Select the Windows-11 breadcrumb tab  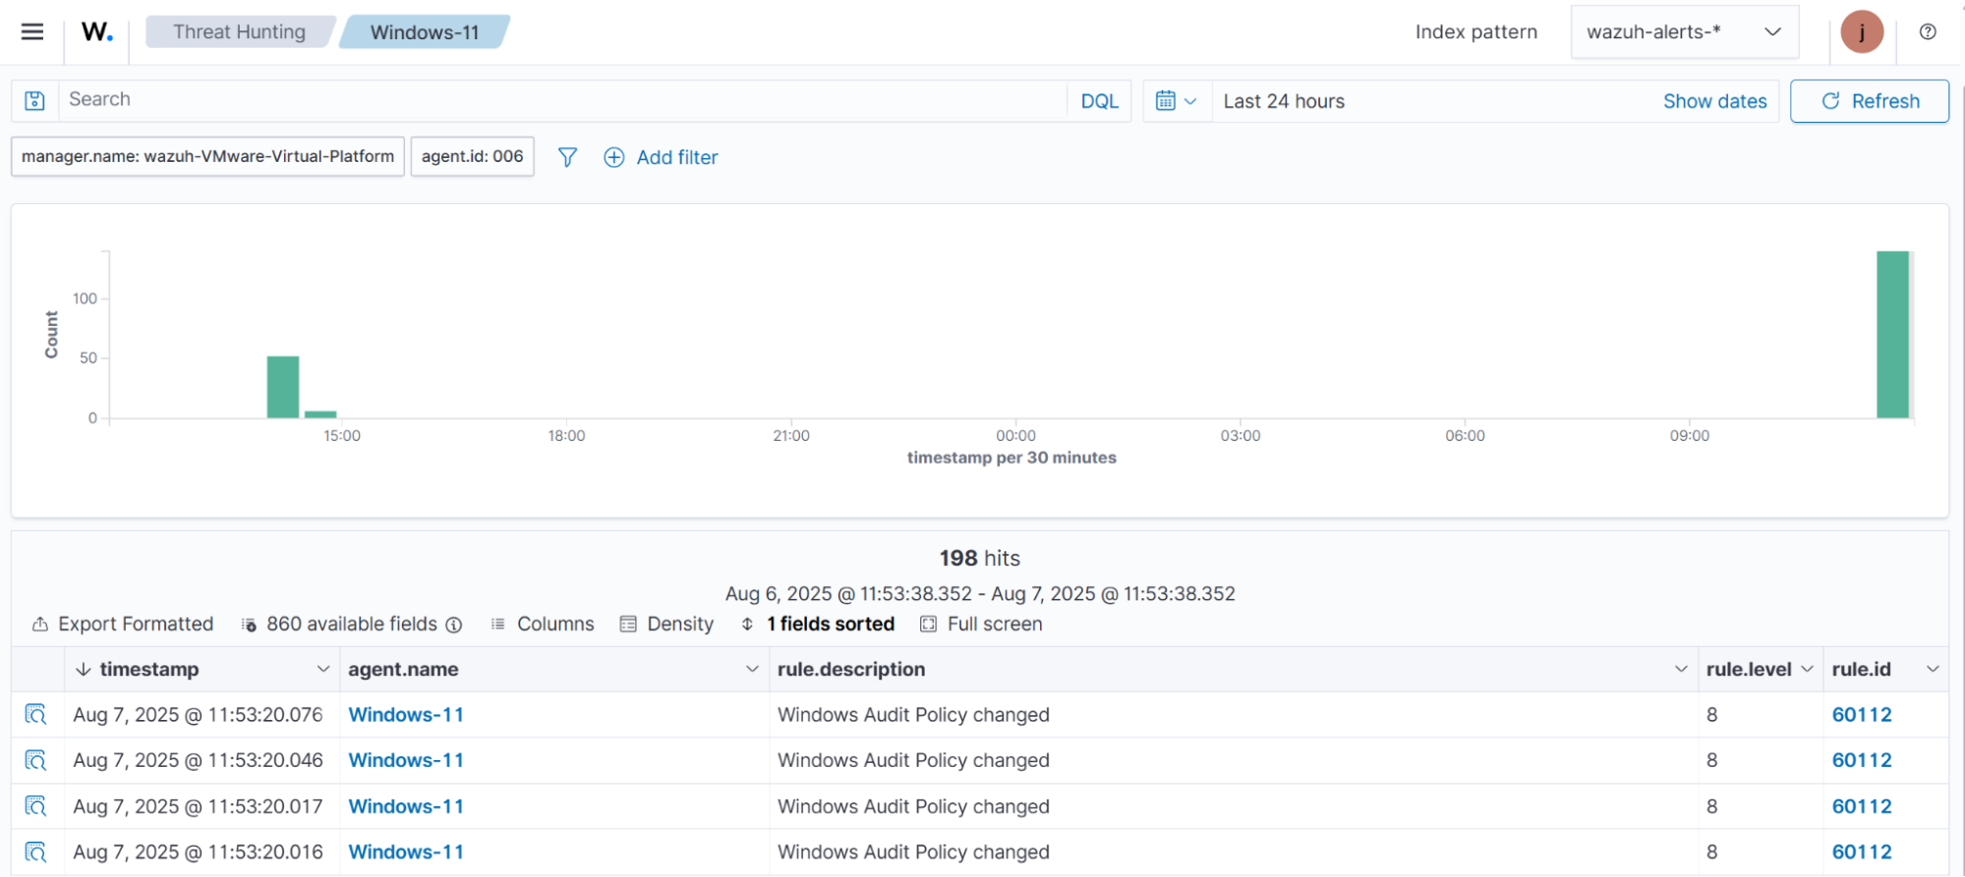[425, 31]
